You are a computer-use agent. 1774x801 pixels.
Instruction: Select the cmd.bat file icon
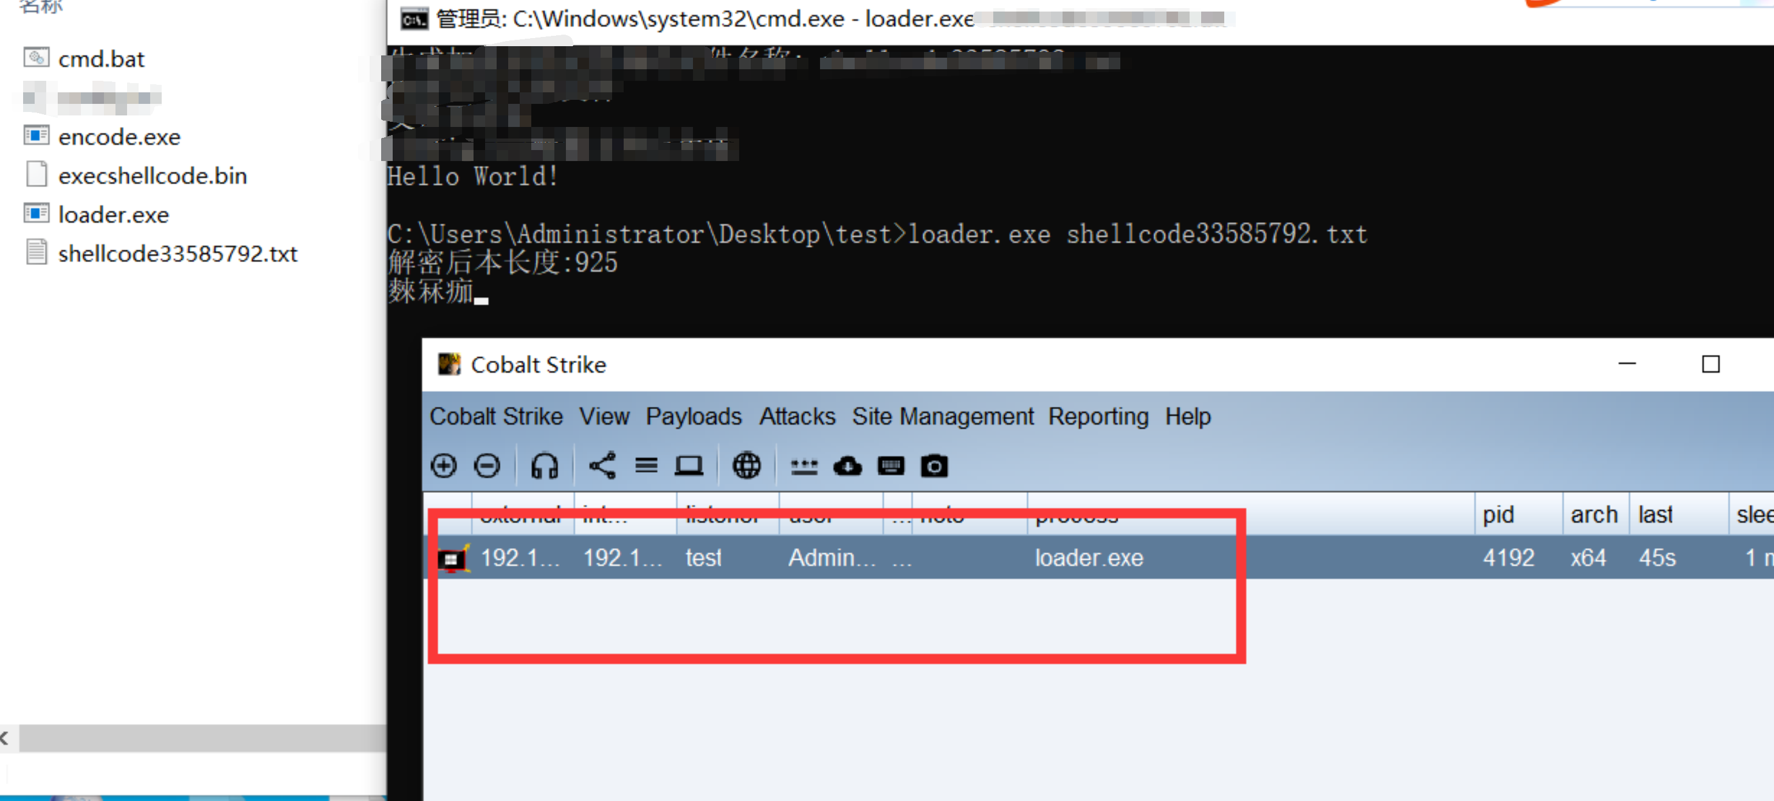coord(36,58)
